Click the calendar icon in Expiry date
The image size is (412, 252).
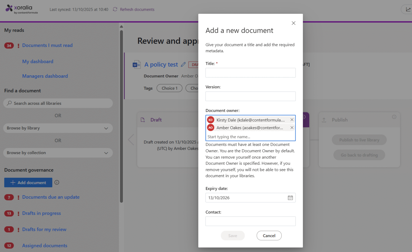(290, 198)
